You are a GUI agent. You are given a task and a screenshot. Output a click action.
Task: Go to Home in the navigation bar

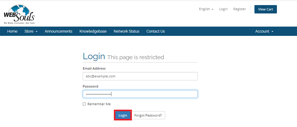[x=12, y=31]
